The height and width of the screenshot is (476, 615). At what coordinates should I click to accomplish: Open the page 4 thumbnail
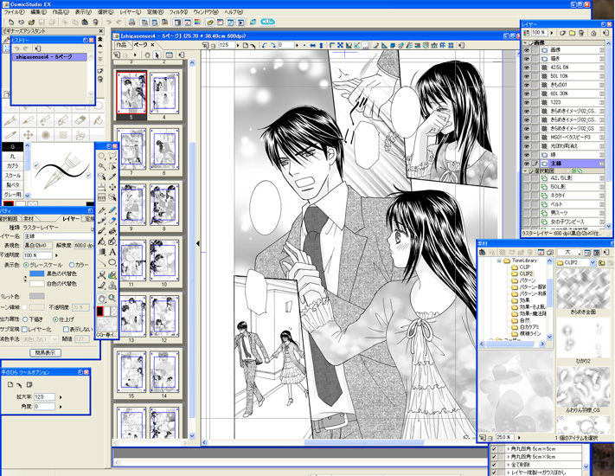click(x=164, y=94)
